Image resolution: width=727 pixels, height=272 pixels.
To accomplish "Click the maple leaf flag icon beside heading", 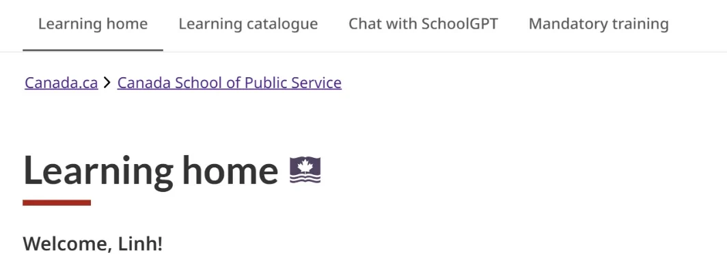I will pos(305,170).
